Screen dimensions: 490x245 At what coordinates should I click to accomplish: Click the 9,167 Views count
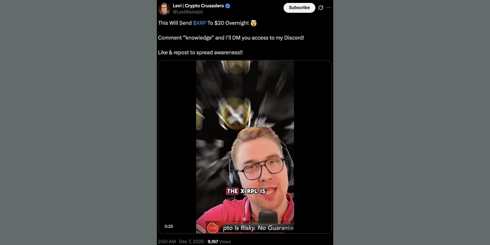pyautogui.click(x=219, y=242)
